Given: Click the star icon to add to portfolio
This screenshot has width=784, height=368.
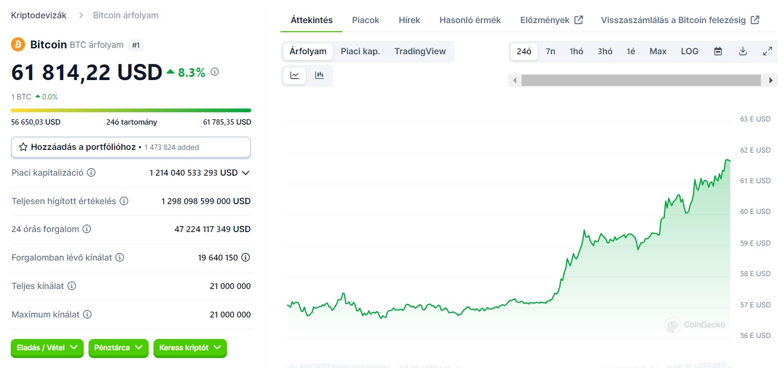Looking at the screenshot, I should click(23, 147).
